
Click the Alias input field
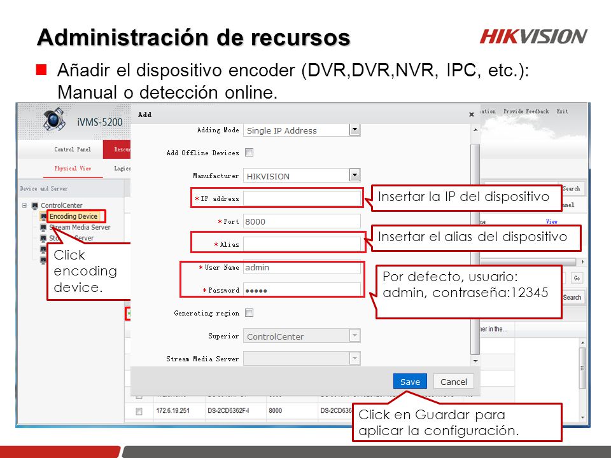pos(302,244)
